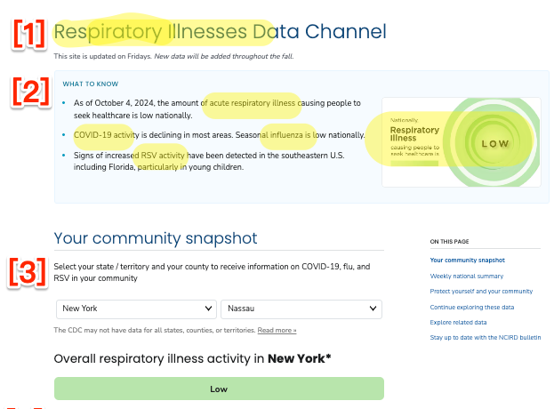Viewport: 554px width, 409px height.
Task: Open the New York state dropdown
Action: click(x=136, y=309)
